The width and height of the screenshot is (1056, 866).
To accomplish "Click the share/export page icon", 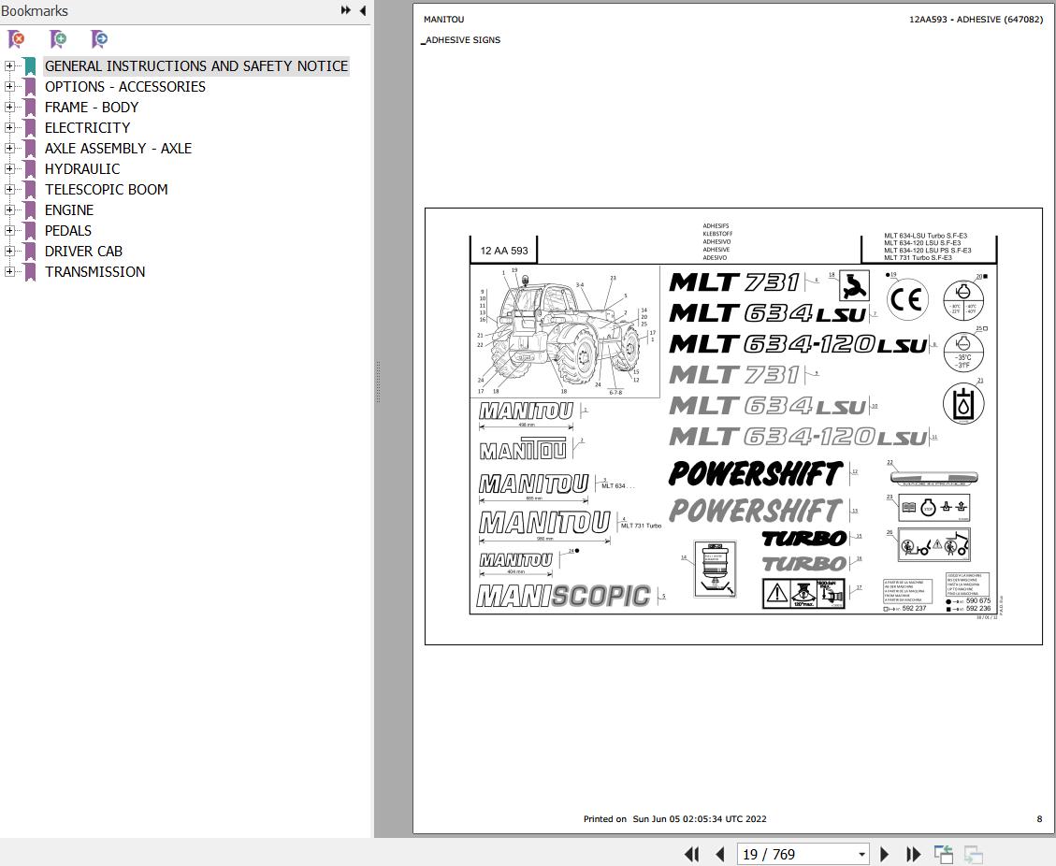I will pyautogui.click(x=944, y=854).
